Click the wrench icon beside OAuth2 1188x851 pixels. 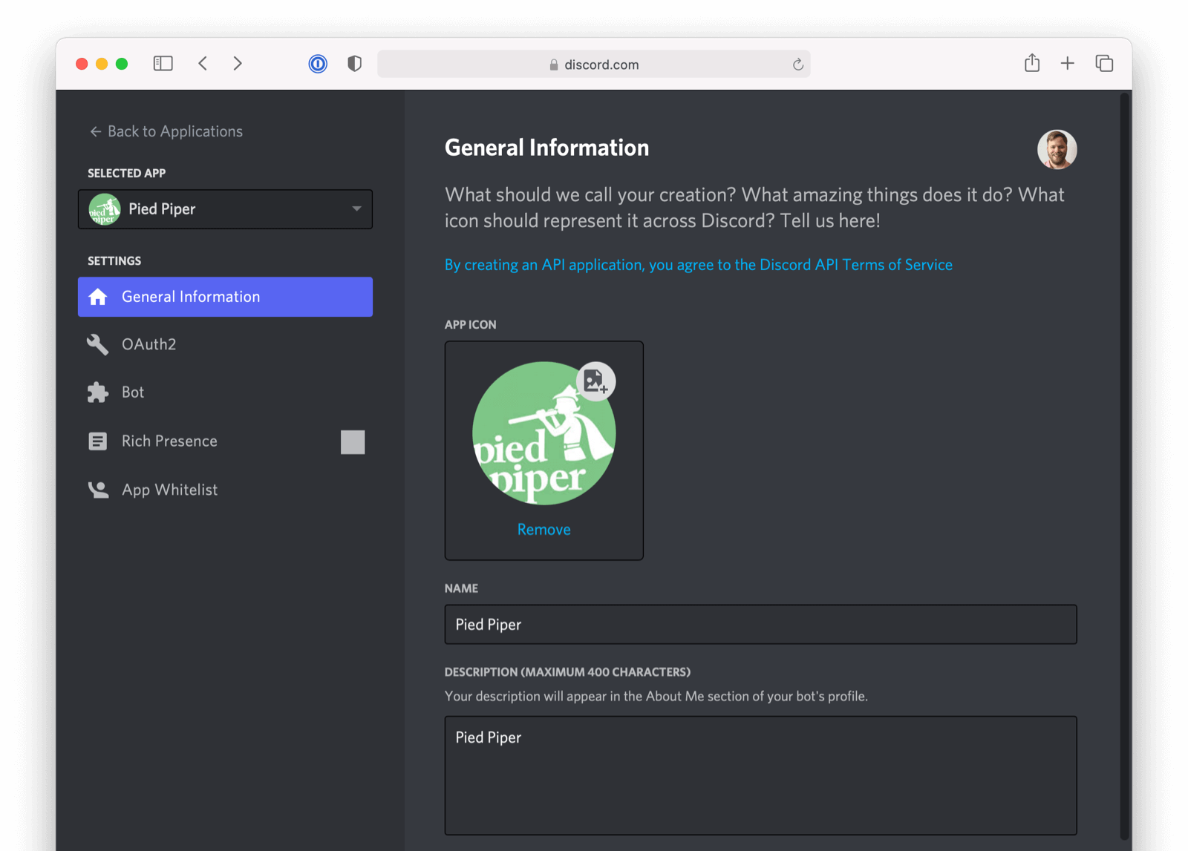tap(98, 344)
